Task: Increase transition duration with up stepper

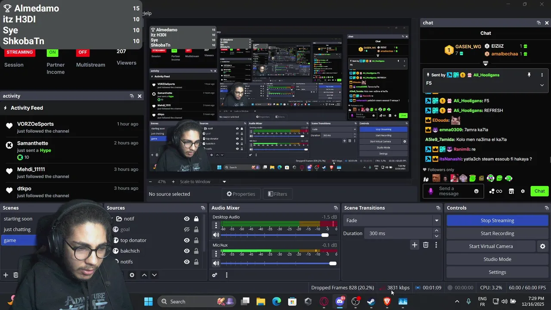Action: click(x=436, y=231)
